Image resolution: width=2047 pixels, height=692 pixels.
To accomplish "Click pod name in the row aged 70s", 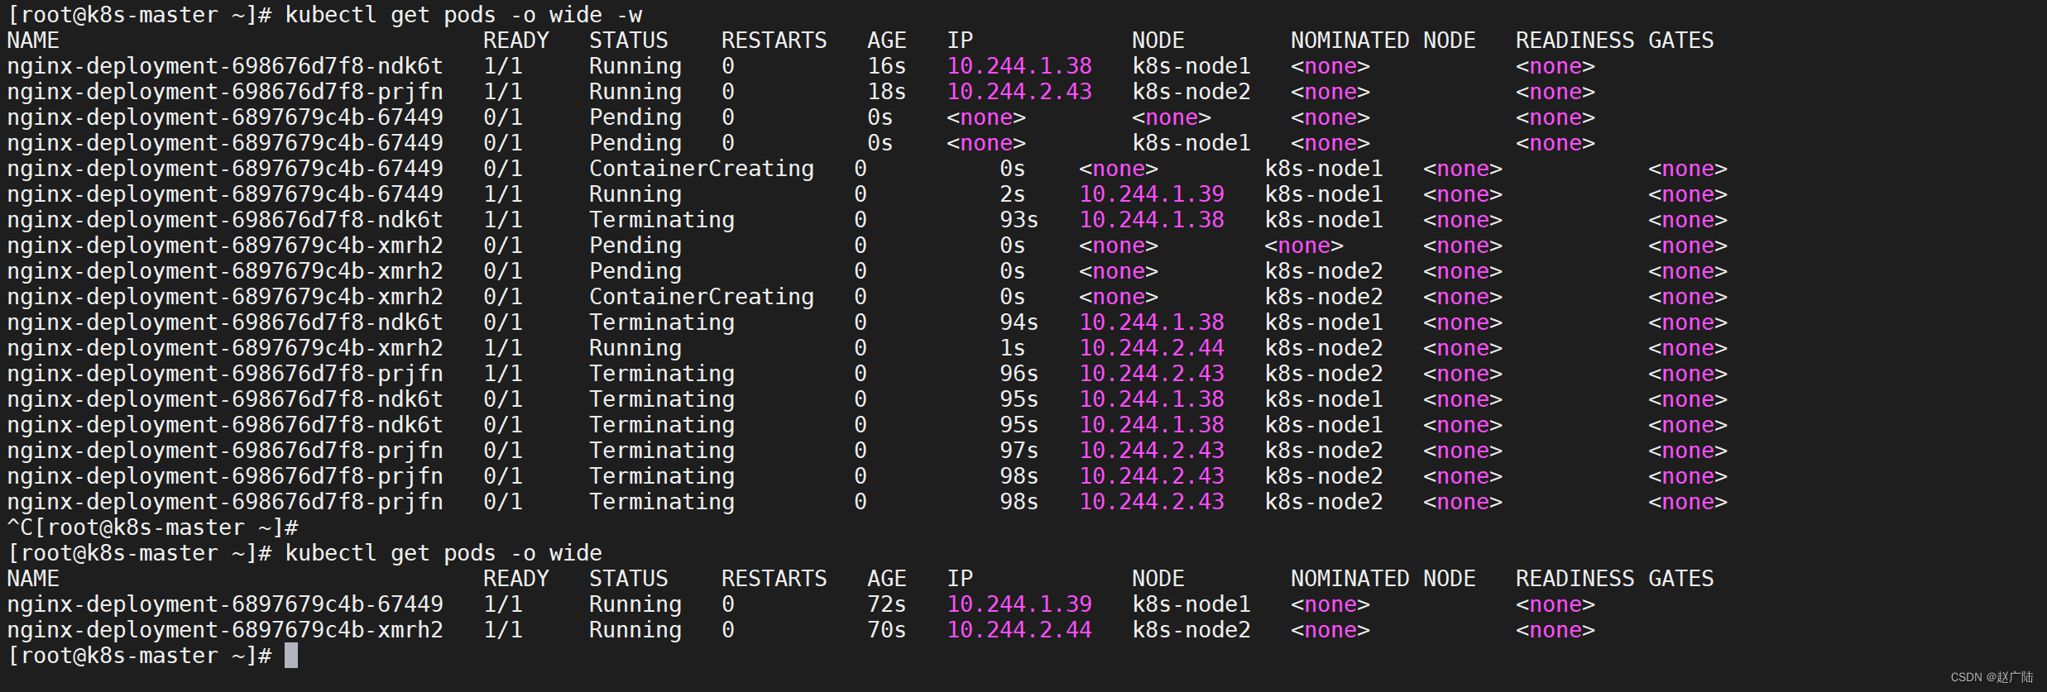I will click(x=225, y=630).
